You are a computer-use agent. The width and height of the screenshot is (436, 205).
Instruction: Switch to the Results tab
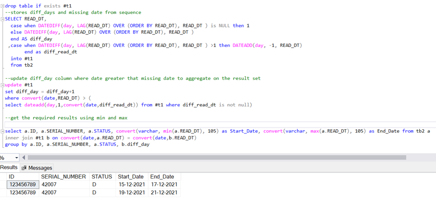pos(9,167)
